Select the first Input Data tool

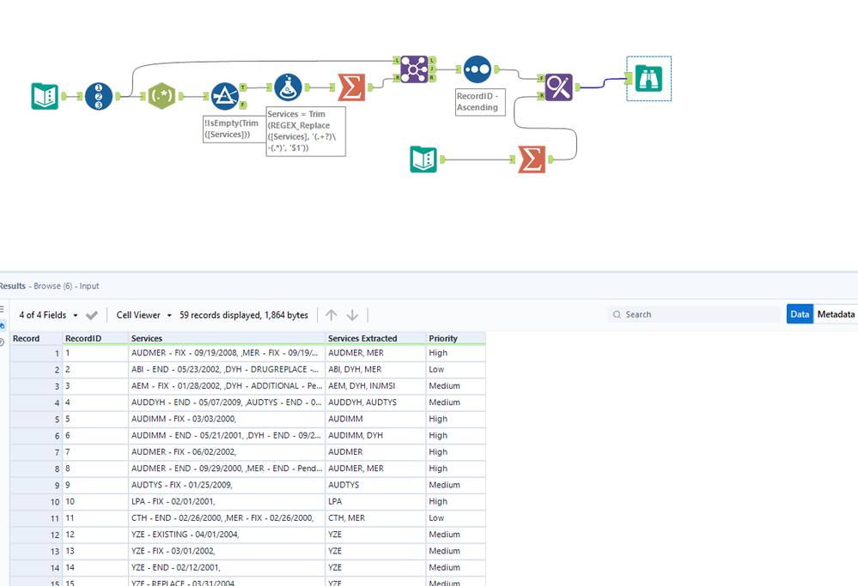[x=45, y=96]
